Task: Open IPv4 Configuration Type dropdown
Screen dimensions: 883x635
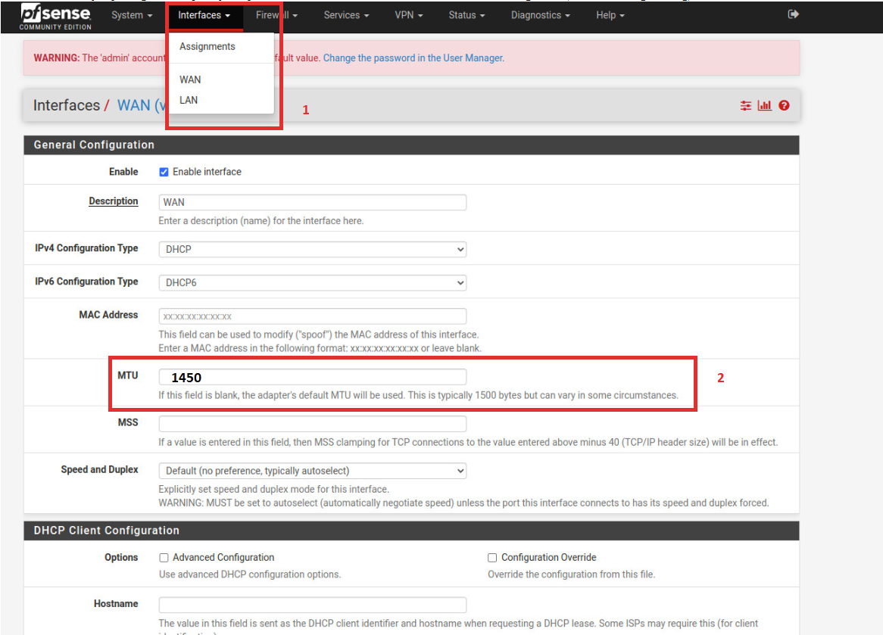Action: point(312,249)
